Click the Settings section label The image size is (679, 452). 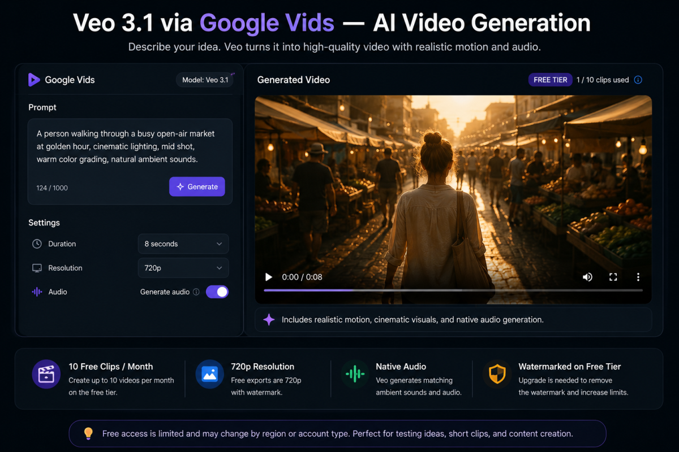pyautogui.click(x=44, y=223)
